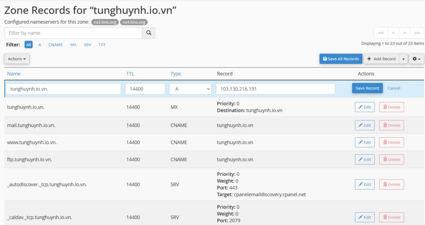Jump to last page of records
Screen dimensions: 425x225
[x=417, y=33]
